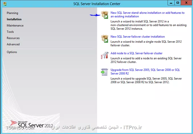193x134 pixels.
Task: Click the SQL Server Installation Center title text
Action: click(x=97, y=4)
